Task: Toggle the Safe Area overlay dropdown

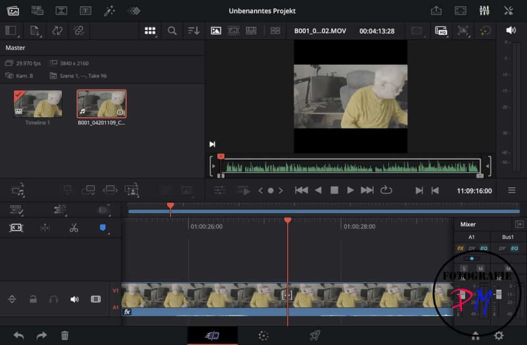Action: [463, 31]
